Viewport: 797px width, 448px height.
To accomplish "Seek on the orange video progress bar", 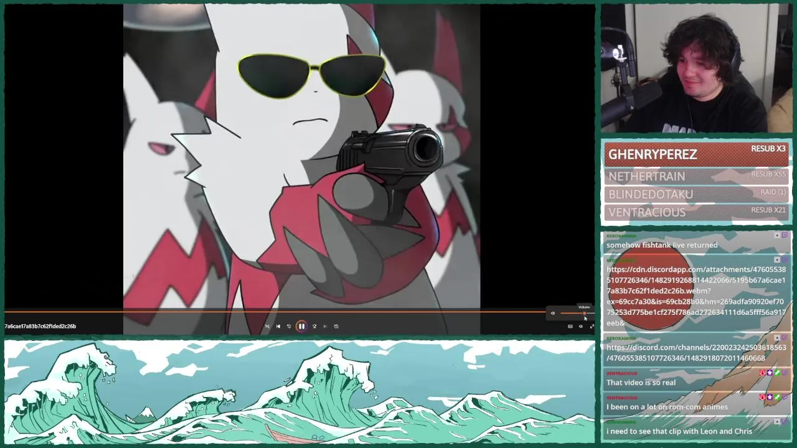I will click(x=274, y=312).
